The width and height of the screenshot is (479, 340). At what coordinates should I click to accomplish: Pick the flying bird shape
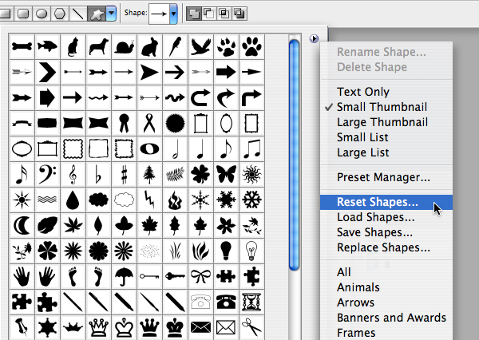[200, 46]
